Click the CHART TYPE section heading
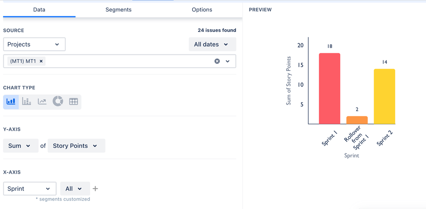This screenshot has height=209, width=426. [x=19, y=88]
